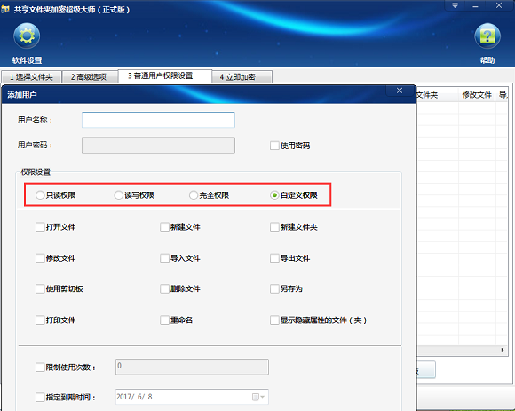515x411 pixels.
Task: Click the right arrow of horizontal scrollbar
Action: click(x=503, y=350)
